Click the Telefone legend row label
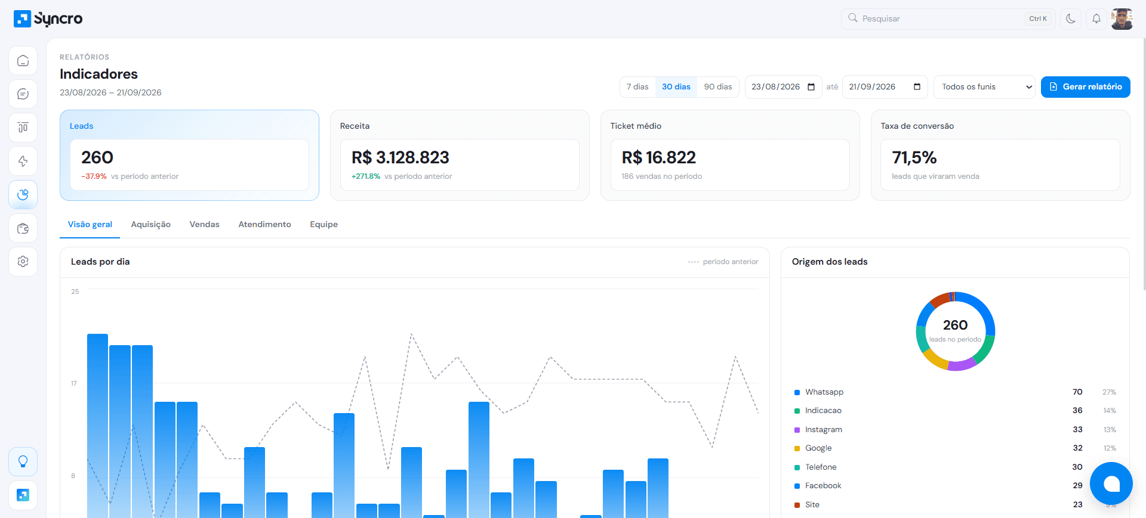1146x518 pixels. 821,467
